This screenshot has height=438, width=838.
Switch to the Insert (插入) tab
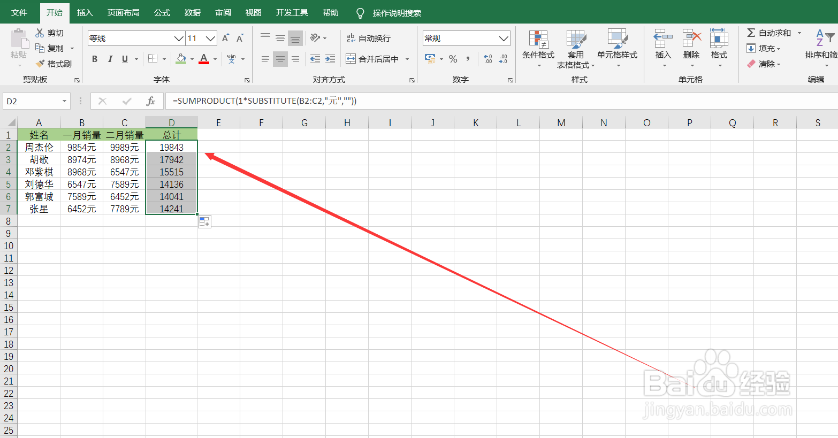pos(85,12)
